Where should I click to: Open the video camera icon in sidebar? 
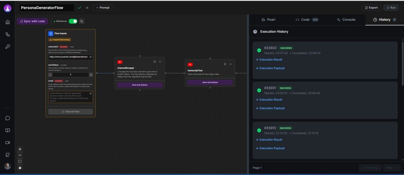point(8,143)
